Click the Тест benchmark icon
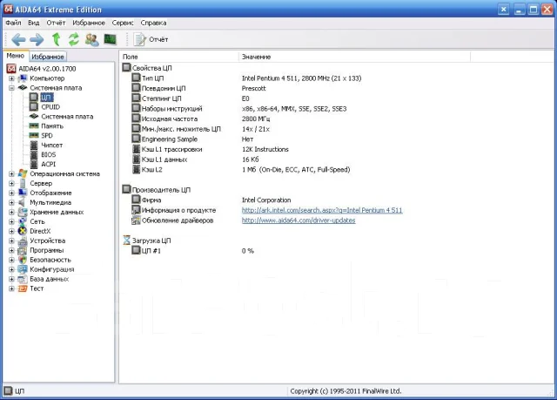 (23, 288)
